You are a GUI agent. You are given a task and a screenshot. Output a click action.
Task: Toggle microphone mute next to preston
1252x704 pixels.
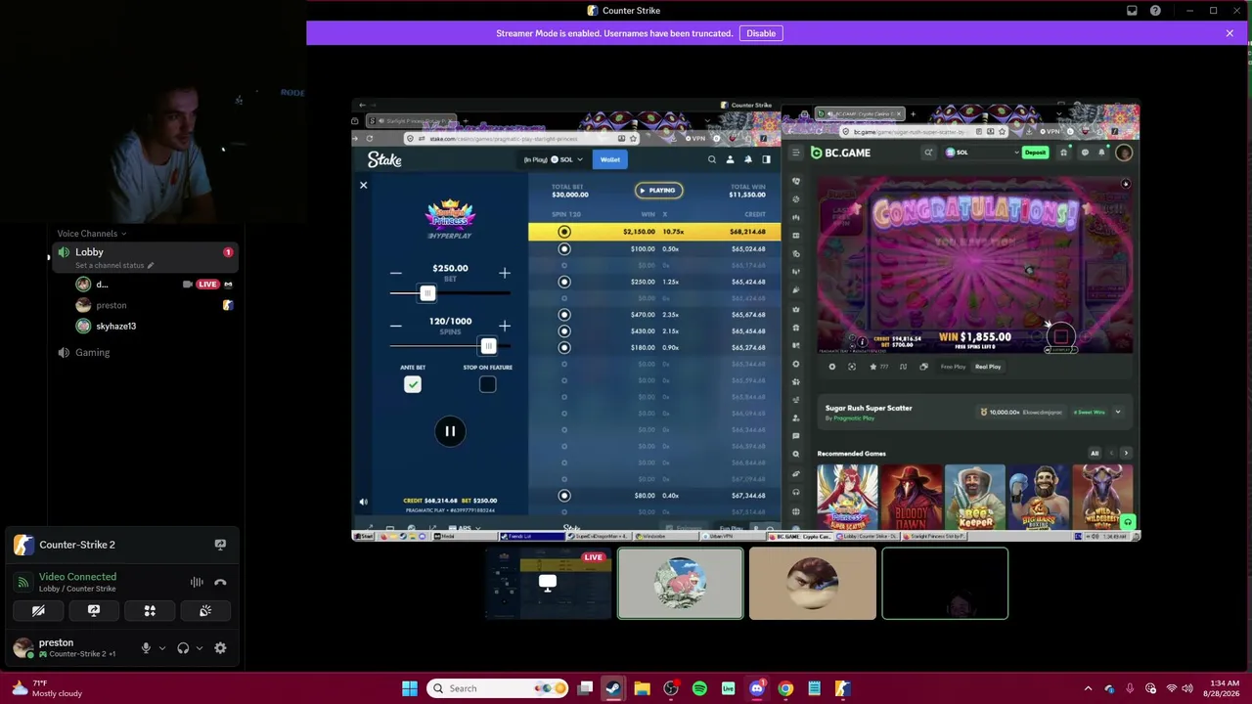tap(146, 648)
